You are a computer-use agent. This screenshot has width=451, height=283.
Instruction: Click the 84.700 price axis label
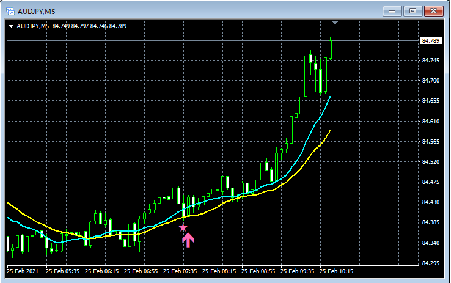click(x=431, y=81)
